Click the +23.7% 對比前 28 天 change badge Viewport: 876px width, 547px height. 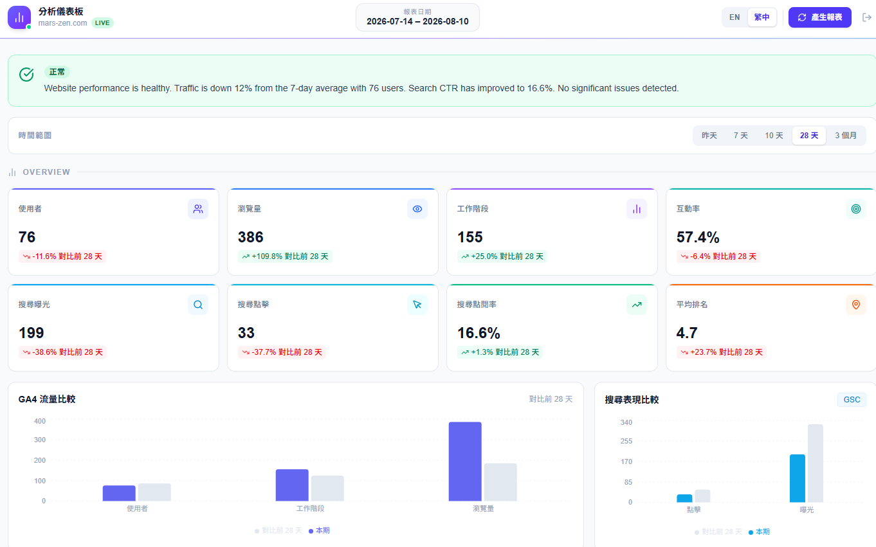pos(722,352)
